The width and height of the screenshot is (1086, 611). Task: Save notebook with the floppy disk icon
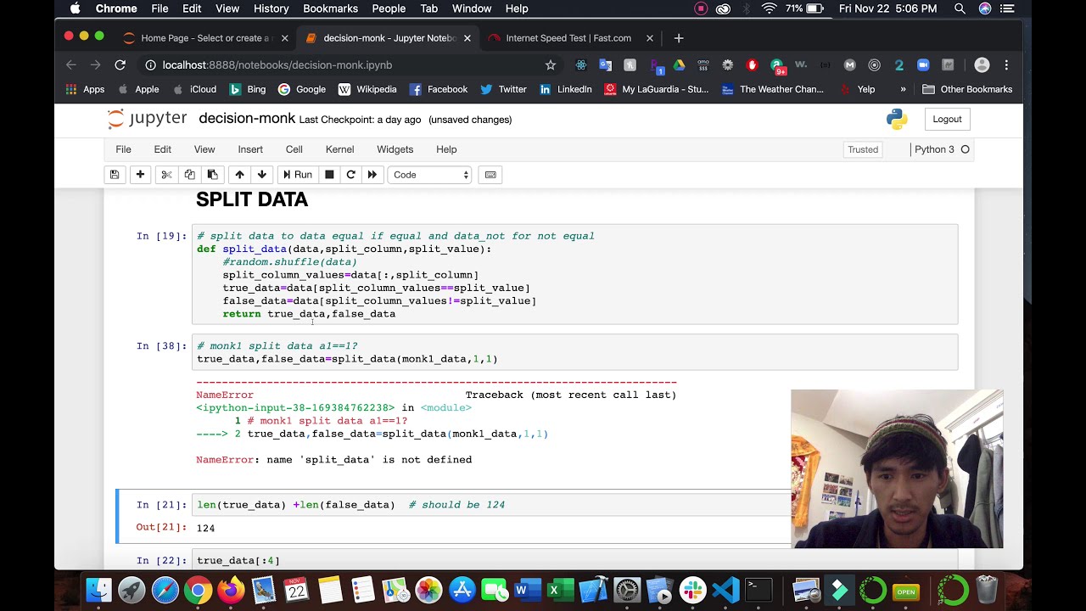115,175
